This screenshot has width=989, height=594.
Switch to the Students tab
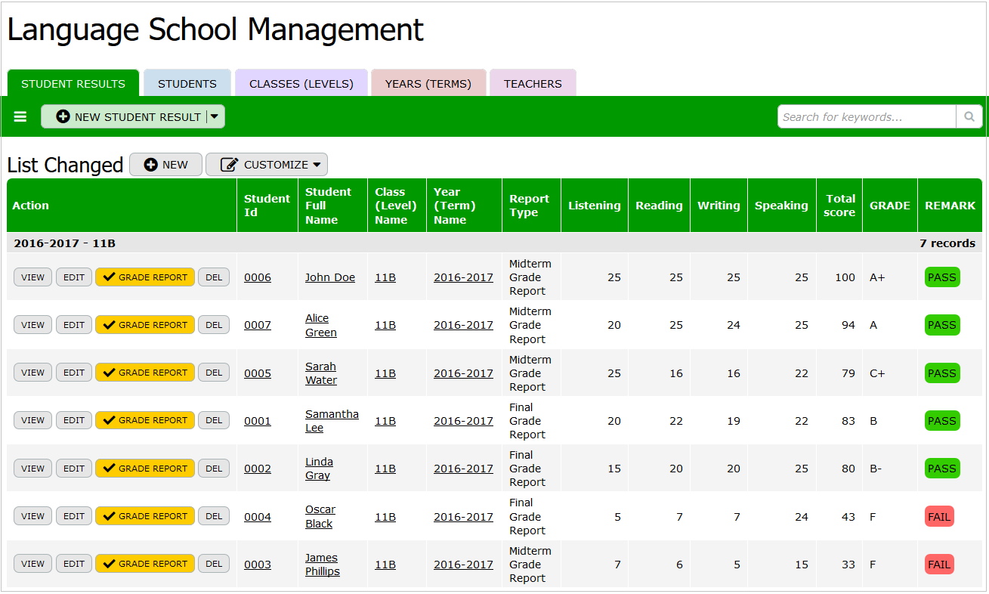tap(187, 84)
